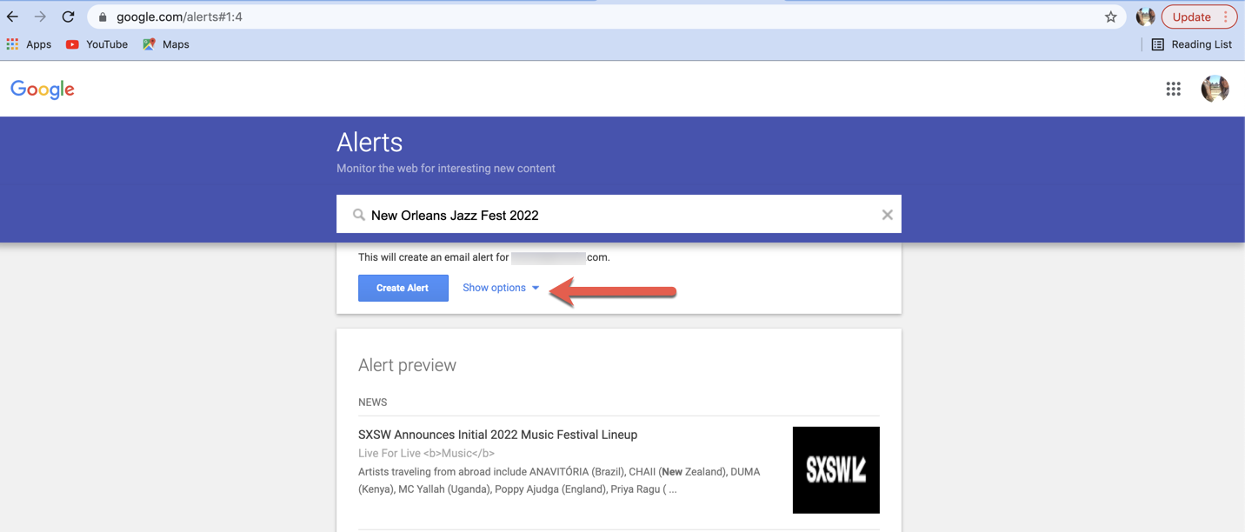Image resolution: width=1245 pixels, height=532 pixels.
Task: Open the Google apps grid menu
Action: (x=1173, y=89)
